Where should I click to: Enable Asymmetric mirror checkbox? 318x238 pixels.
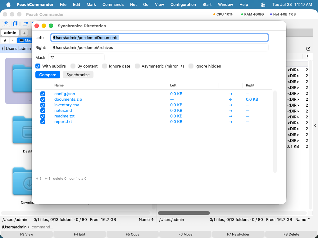click(137, 66)
